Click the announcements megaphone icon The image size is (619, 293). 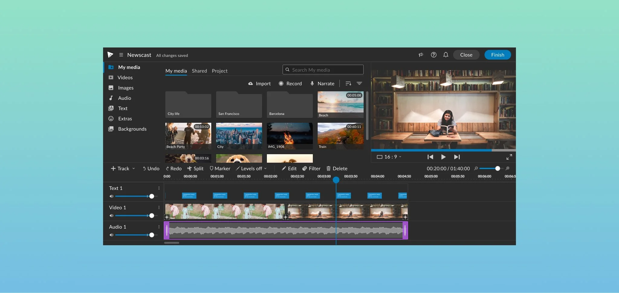point(421,55)
